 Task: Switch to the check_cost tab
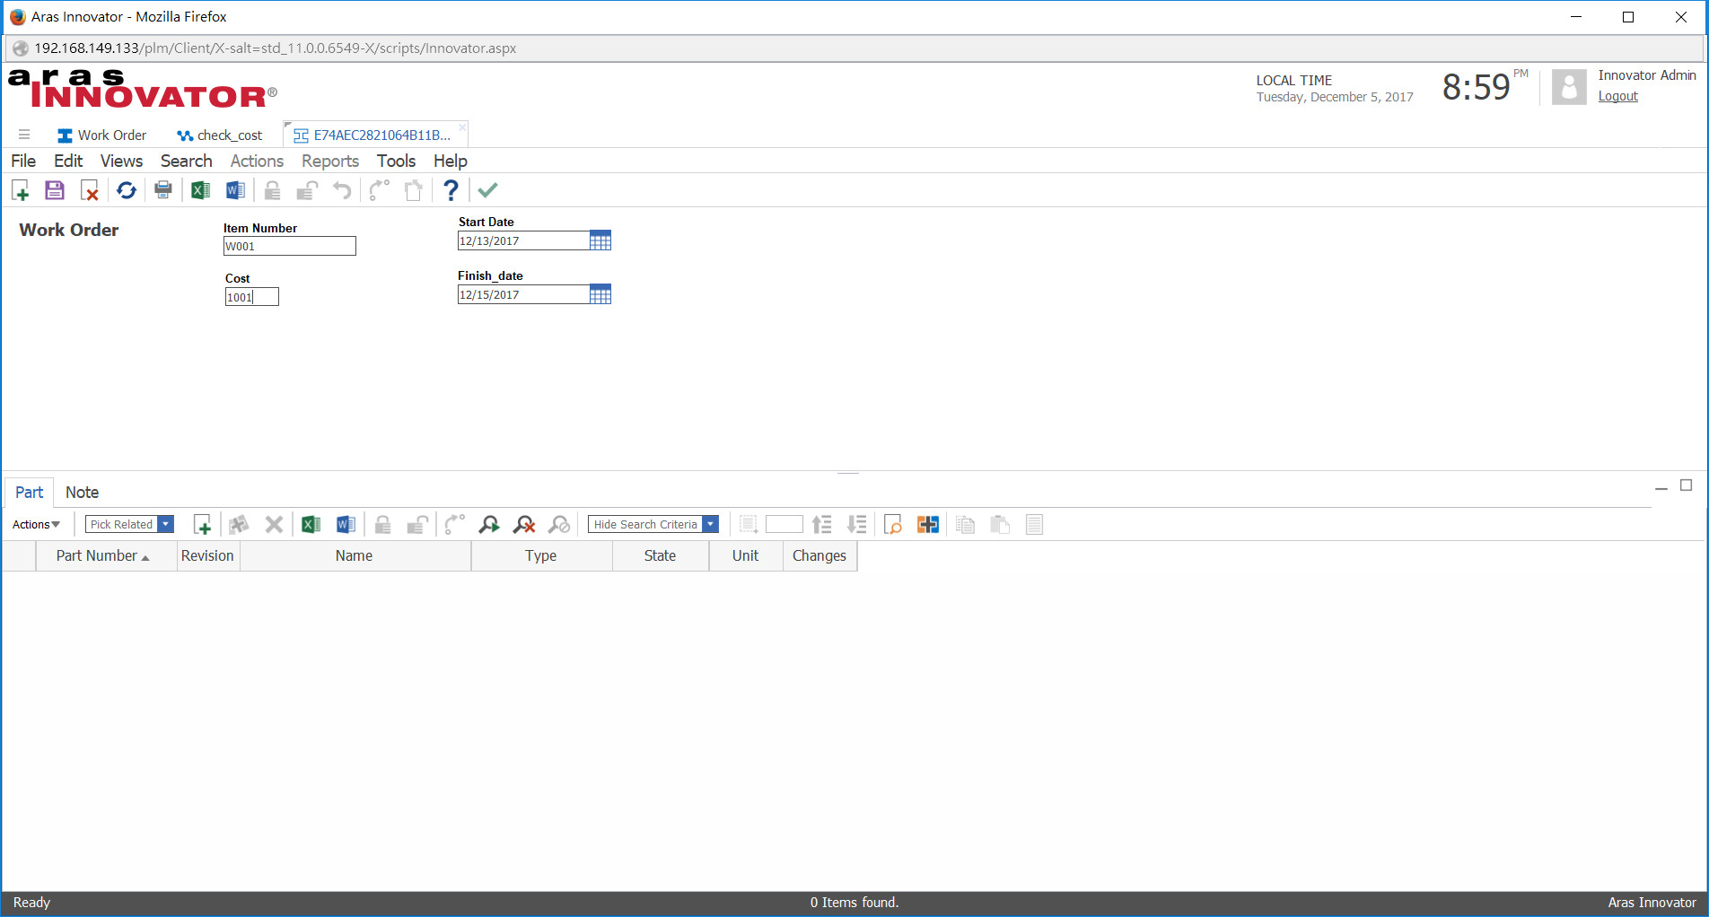point(220,135)
